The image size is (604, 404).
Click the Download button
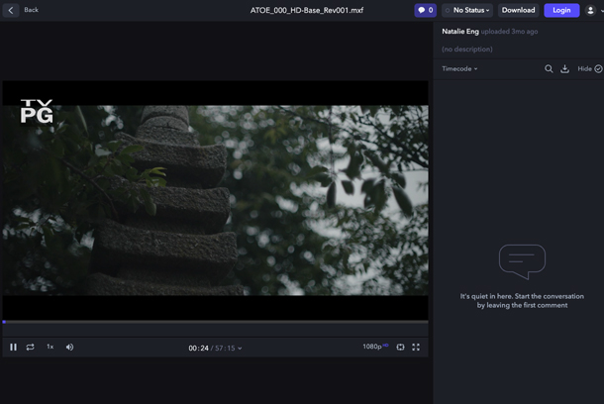(518, 11)
